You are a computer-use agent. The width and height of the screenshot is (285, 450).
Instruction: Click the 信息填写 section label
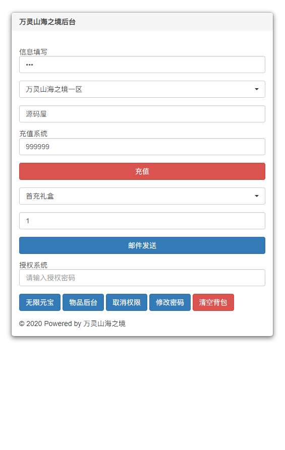pyautogui.click(x=33, y=52)
